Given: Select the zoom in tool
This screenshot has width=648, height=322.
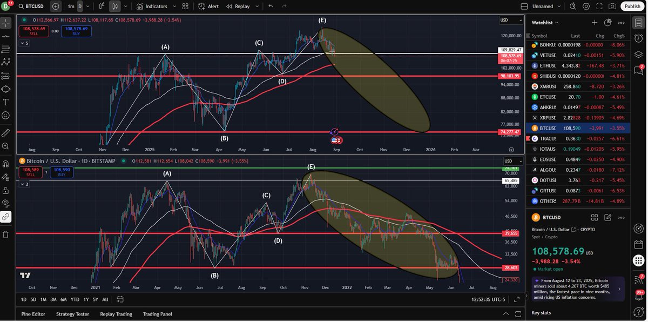Looking at the screenshot, I should (5, 146).
